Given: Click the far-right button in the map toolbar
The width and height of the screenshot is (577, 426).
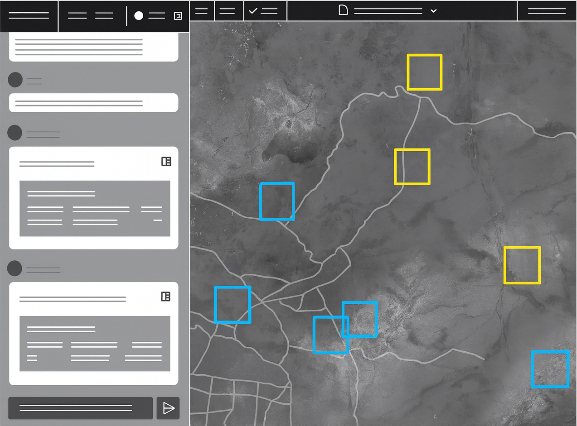Looking at the screenshot, I should point(547,11).
